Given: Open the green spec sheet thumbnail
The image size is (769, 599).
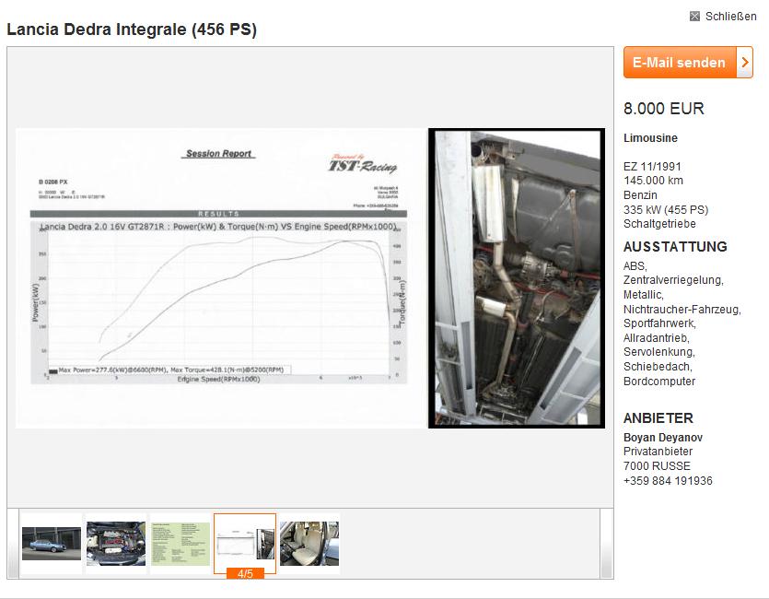Looking at the screenshot, I should 180,544.
